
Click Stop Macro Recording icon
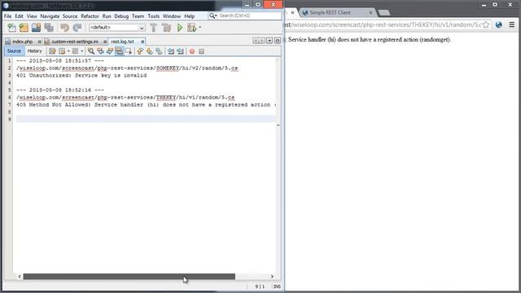click(201, 51)
